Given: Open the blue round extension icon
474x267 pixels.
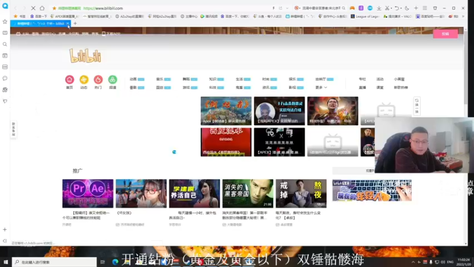Looking at the screenshot, I should click(x=370, y=8).
